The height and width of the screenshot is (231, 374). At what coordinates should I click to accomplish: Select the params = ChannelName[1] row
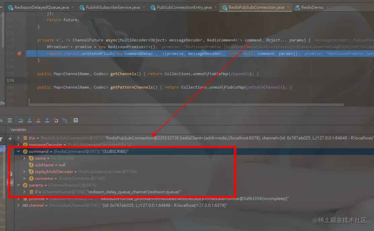click(x=194, y=185)
